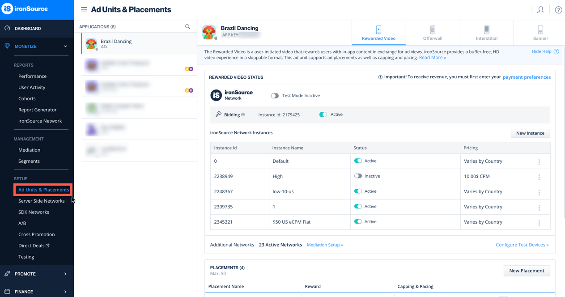Open the payment preferences link
This screenshot has width=565, height=297.
click(x=527, y=77)
